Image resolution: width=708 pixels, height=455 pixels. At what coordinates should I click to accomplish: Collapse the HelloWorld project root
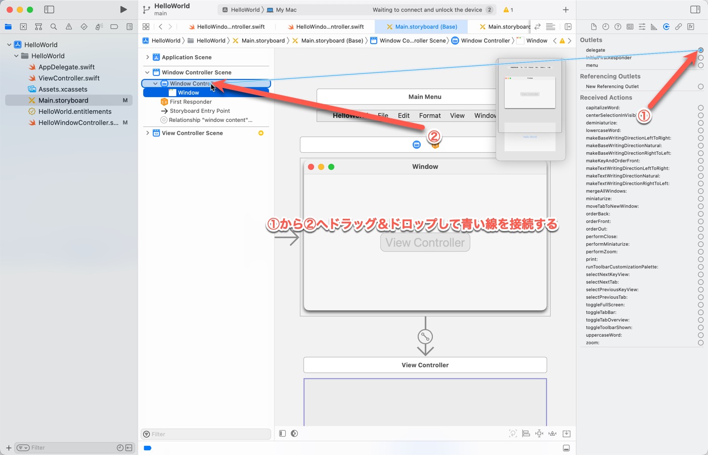(x=9, y=44)
